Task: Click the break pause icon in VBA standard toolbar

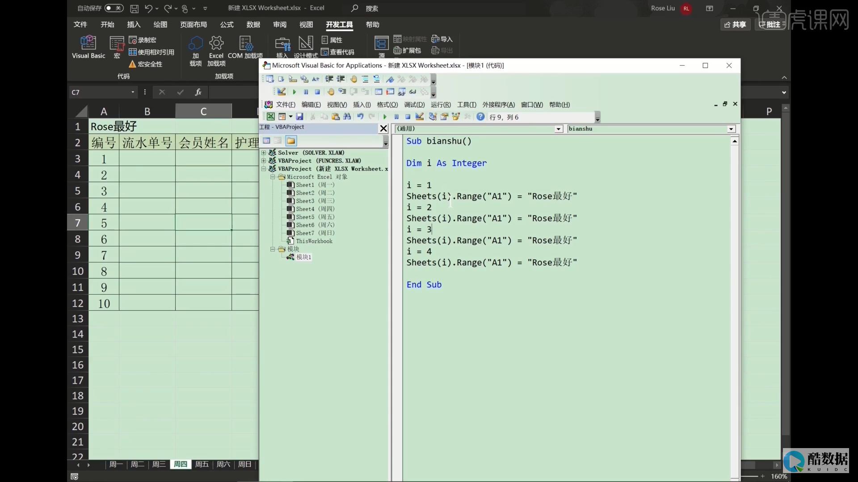Action: click(x=396, y=117)
